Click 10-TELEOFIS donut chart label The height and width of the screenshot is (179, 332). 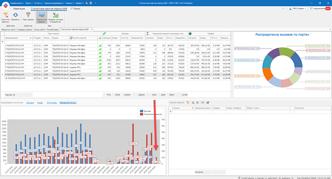point(247,87)
